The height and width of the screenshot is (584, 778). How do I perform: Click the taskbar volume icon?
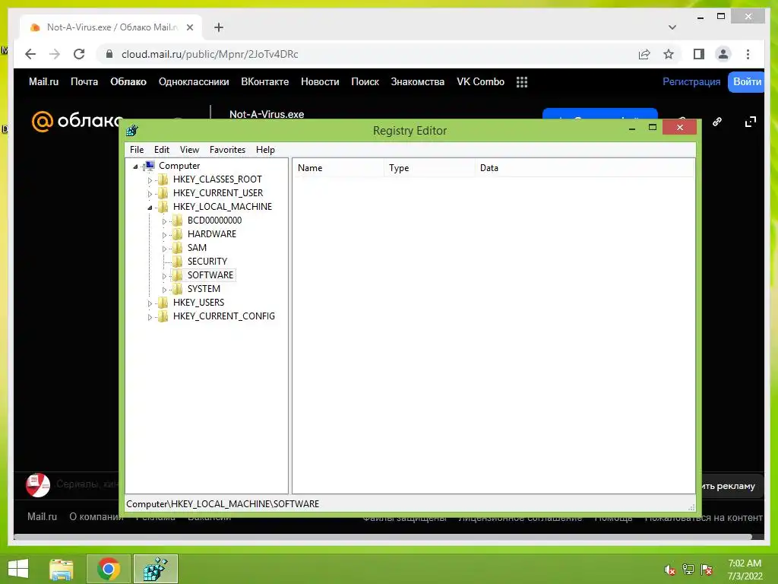click(x=669, y=570)
